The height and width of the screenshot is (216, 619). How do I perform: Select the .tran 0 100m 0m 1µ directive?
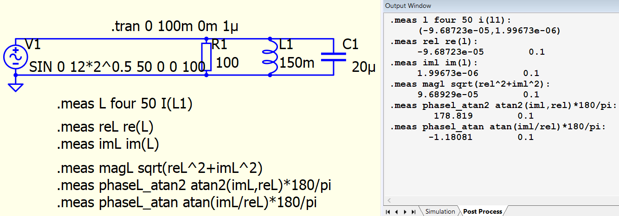tap(174, 27)
